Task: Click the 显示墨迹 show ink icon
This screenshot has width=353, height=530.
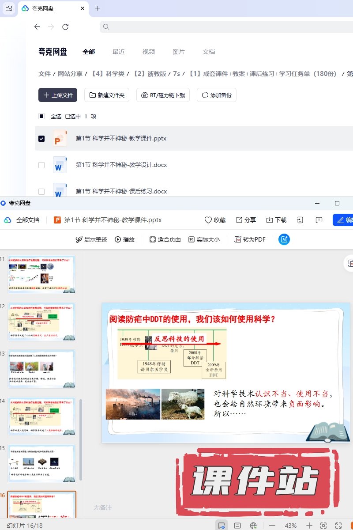Action: tap(79, 239)
